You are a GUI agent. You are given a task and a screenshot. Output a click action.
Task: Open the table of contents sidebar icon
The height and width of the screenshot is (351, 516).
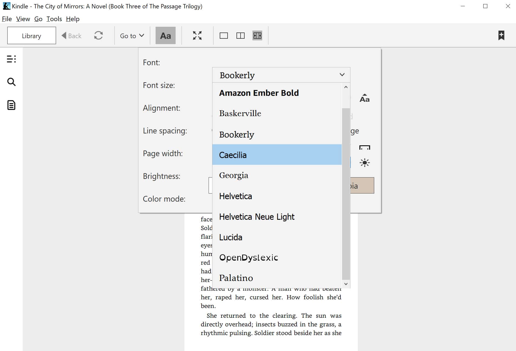click(x=11, y=59)
